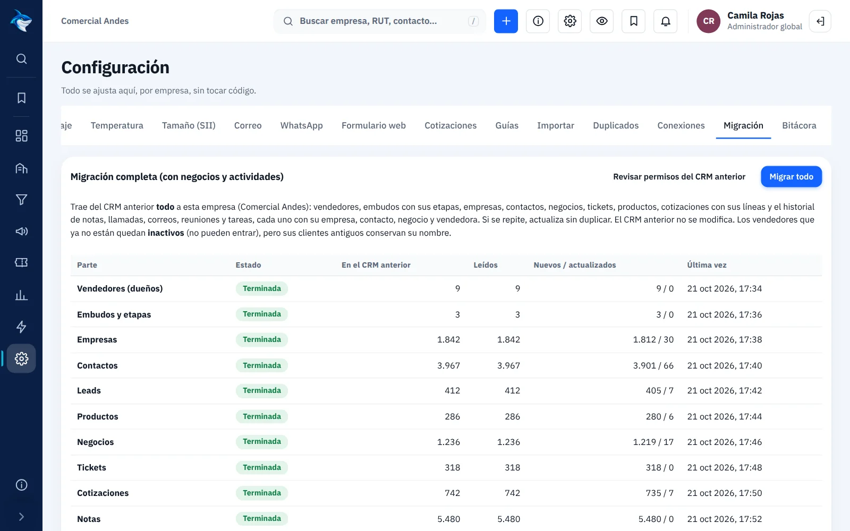Select the Migración tab
850x531 pixels.
tap(743, 126)
